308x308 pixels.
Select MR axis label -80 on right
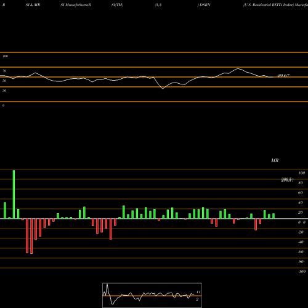[301, 262]
